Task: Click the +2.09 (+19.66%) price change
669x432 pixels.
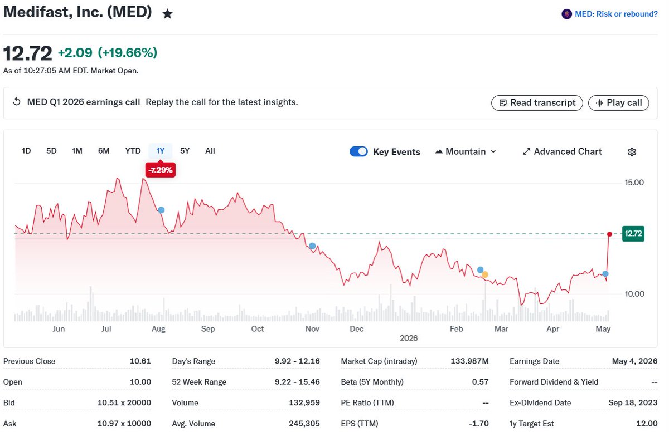Action: click(108, 53)
